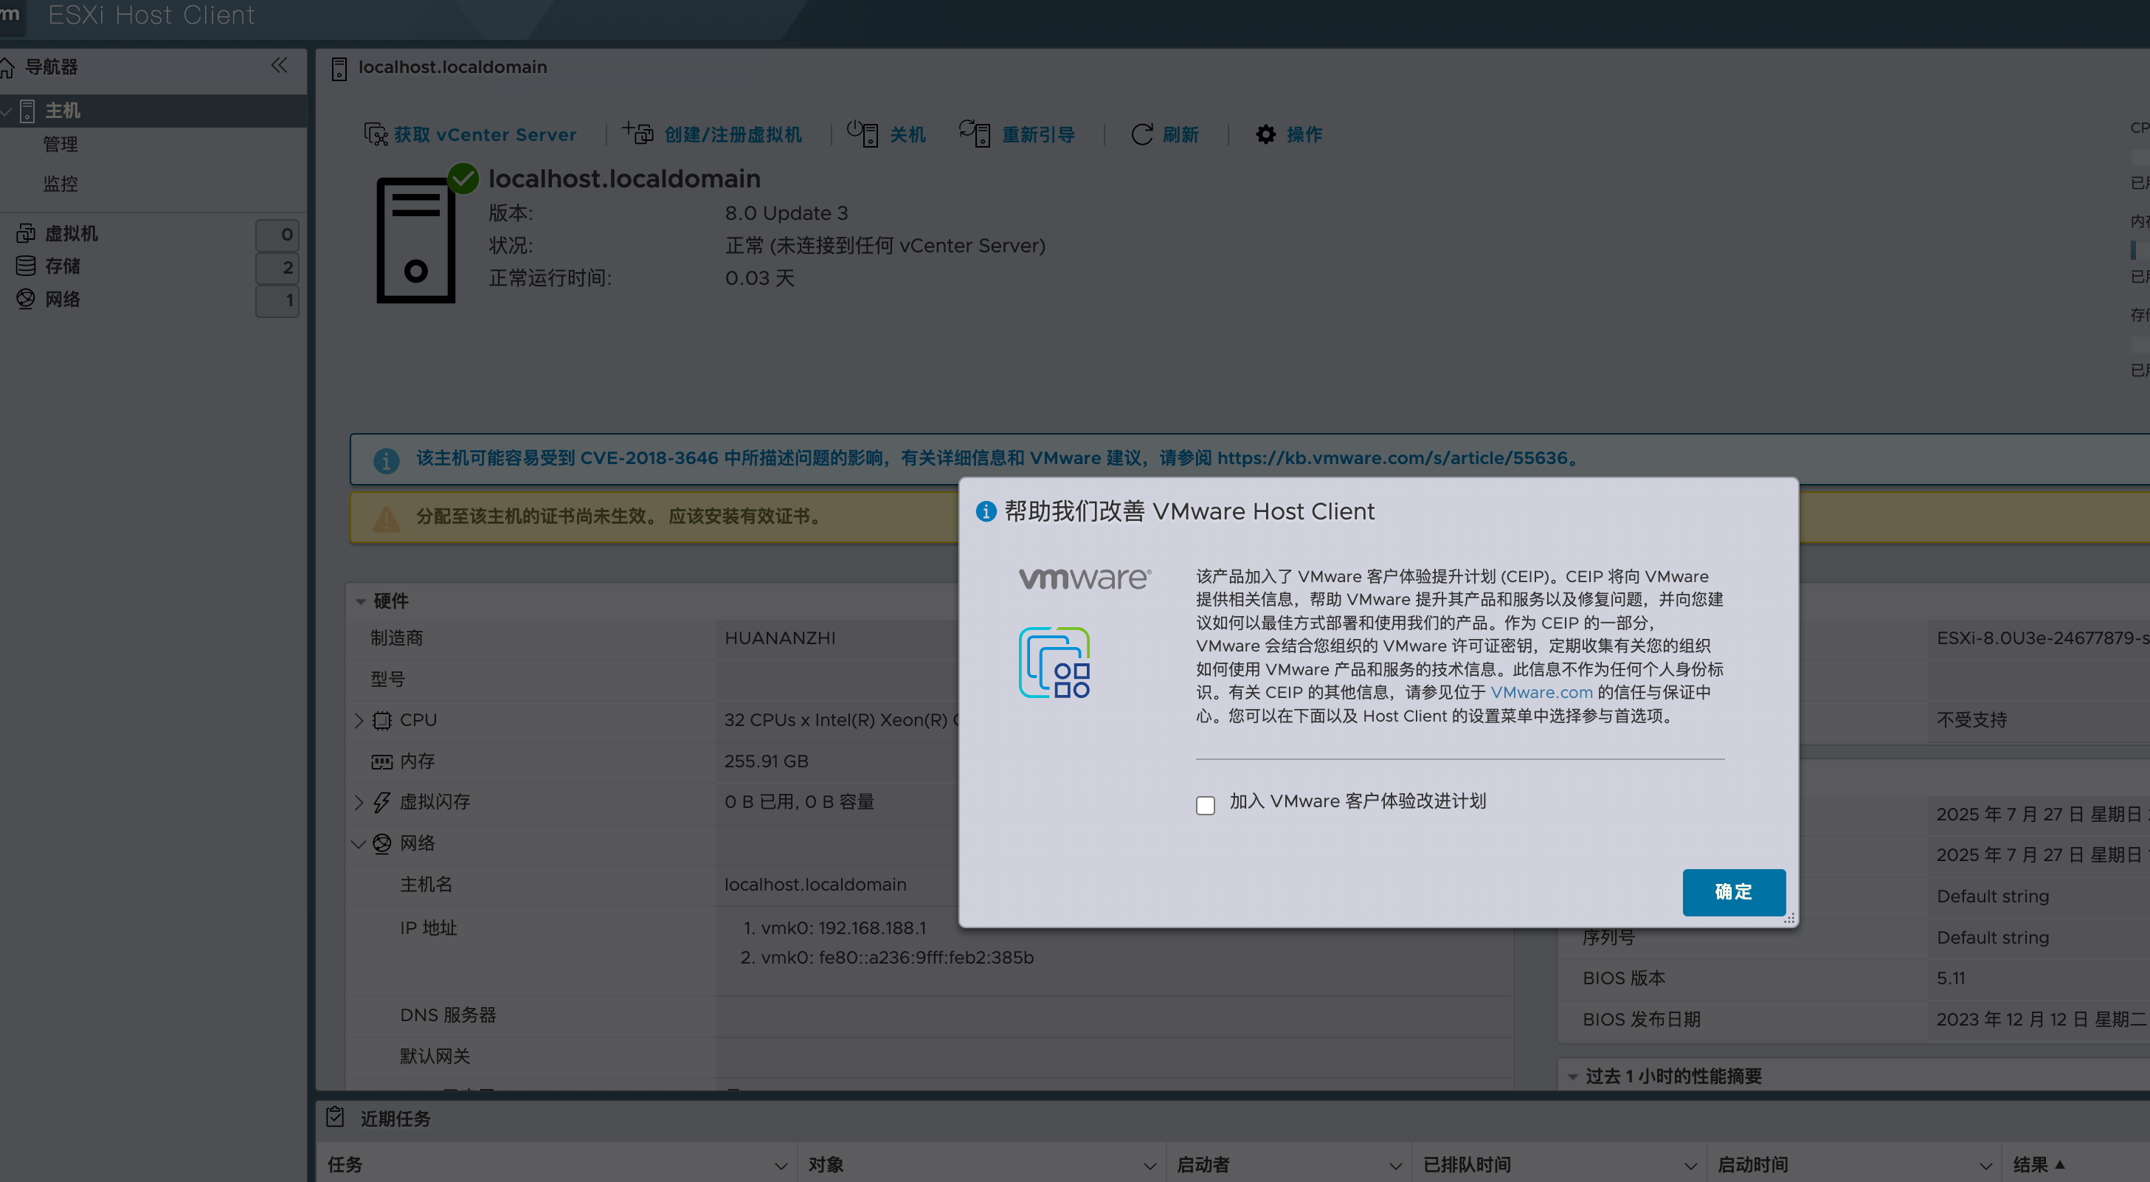Click the warning triangle icon on certificate alert
The height and width of the screenshot is (1182, 2150).
pyautogui.click(x=386, y=519)
